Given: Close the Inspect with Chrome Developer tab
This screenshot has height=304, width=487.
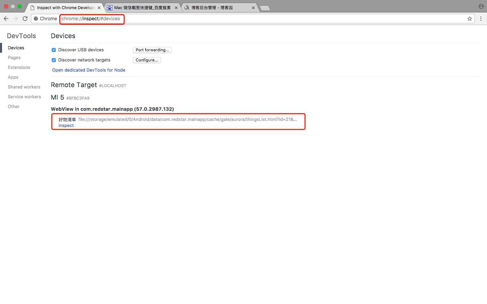Looking at the screenshot, I should tap(99, 8).
